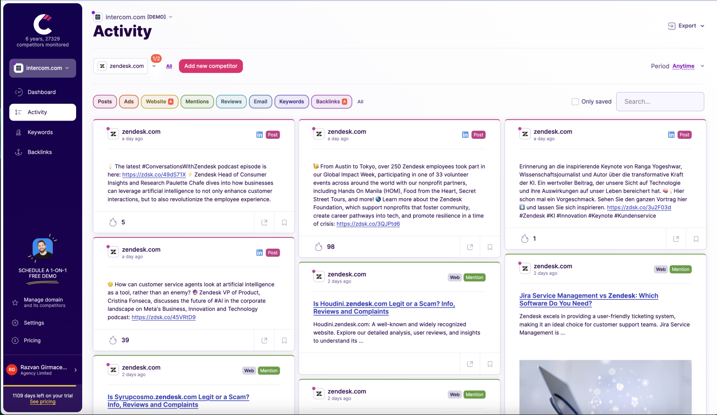The width and height of the screenshot is (717, 415).
Task: Select the Ads filter tab
Action: point(129,101)
